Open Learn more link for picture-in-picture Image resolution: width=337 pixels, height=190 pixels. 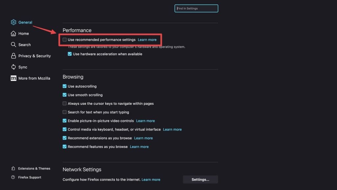click(x=145, y=121)
